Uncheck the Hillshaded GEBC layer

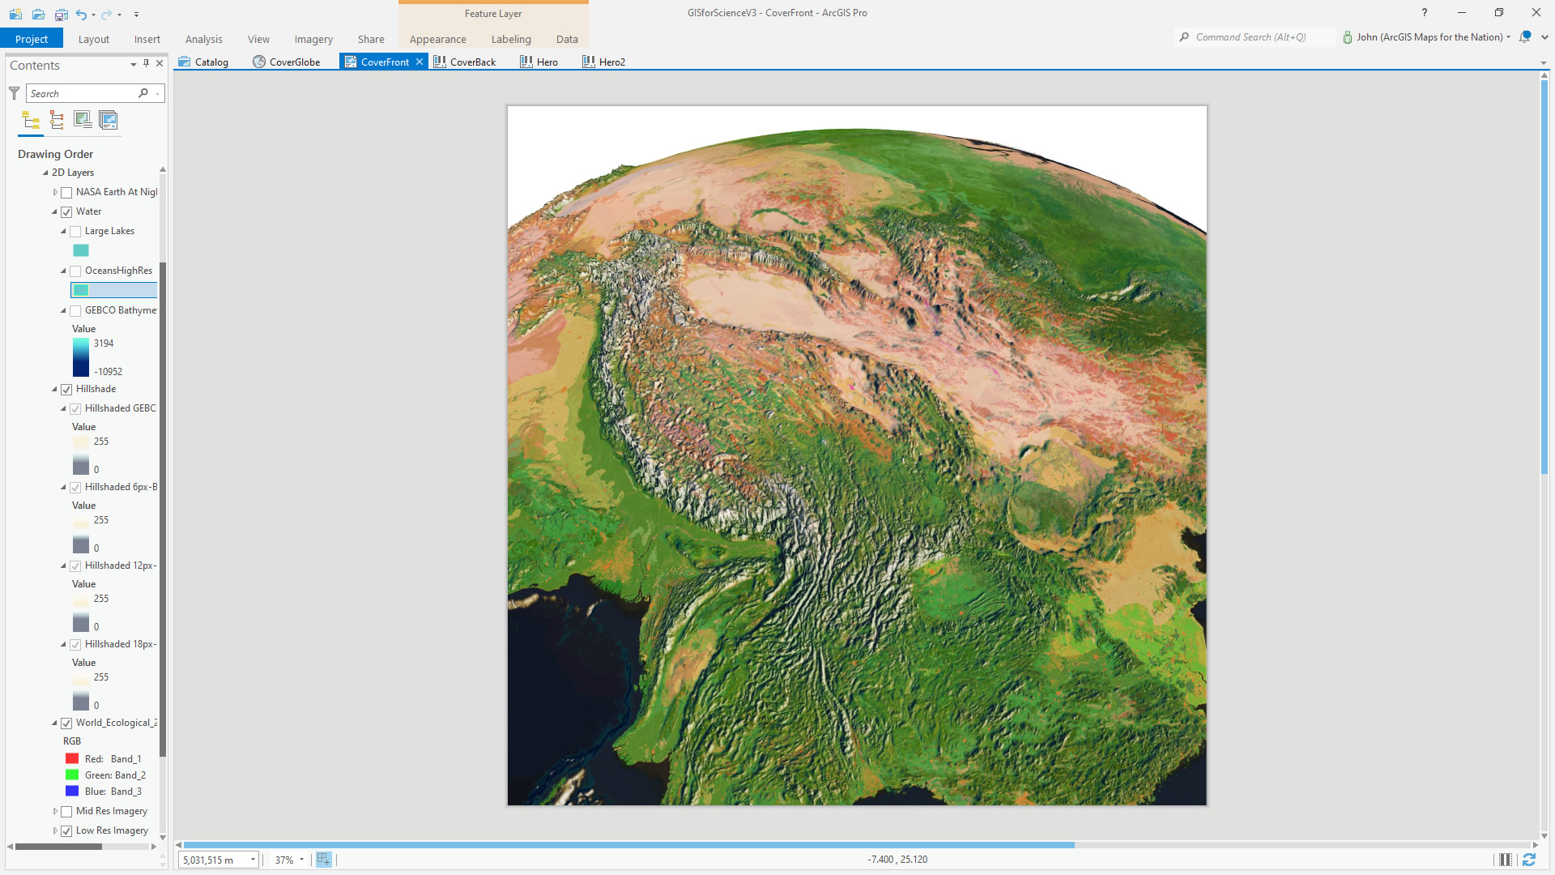(x=75, y=408)
